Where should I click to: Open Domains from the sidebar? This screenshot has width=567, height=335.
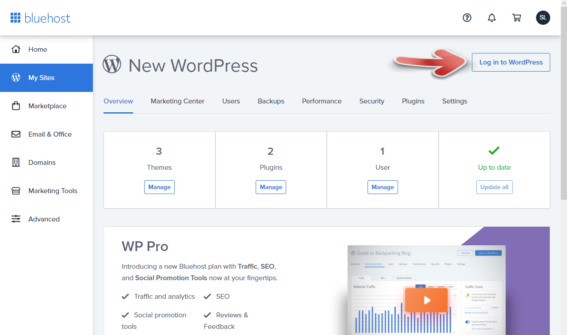click(46, 163)
